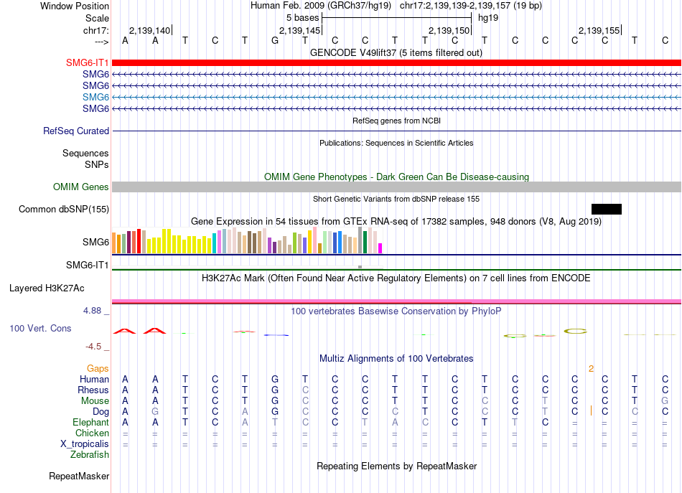Click the hg19 text beside scale bar
Screen dimensions: 682x493
coord(488,18)
